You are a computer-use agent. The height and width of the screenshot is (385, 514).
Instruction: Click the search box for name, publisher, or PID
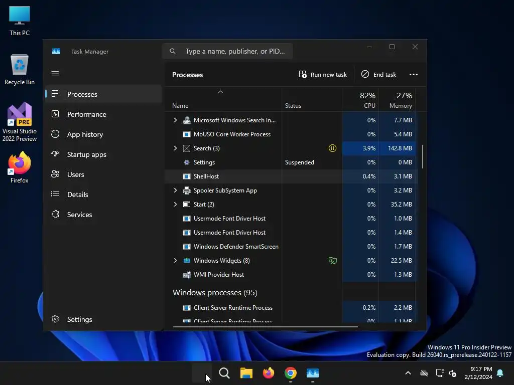pos(227,52)
